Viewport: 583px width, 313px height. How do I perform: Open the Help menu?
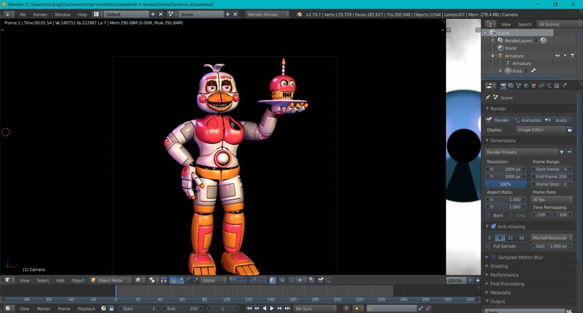pyautogui.click(x=82, y=14)
